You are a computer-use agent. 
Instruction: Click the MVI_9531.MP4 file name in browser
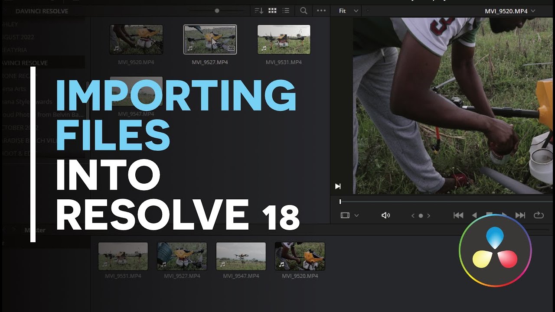284,62
